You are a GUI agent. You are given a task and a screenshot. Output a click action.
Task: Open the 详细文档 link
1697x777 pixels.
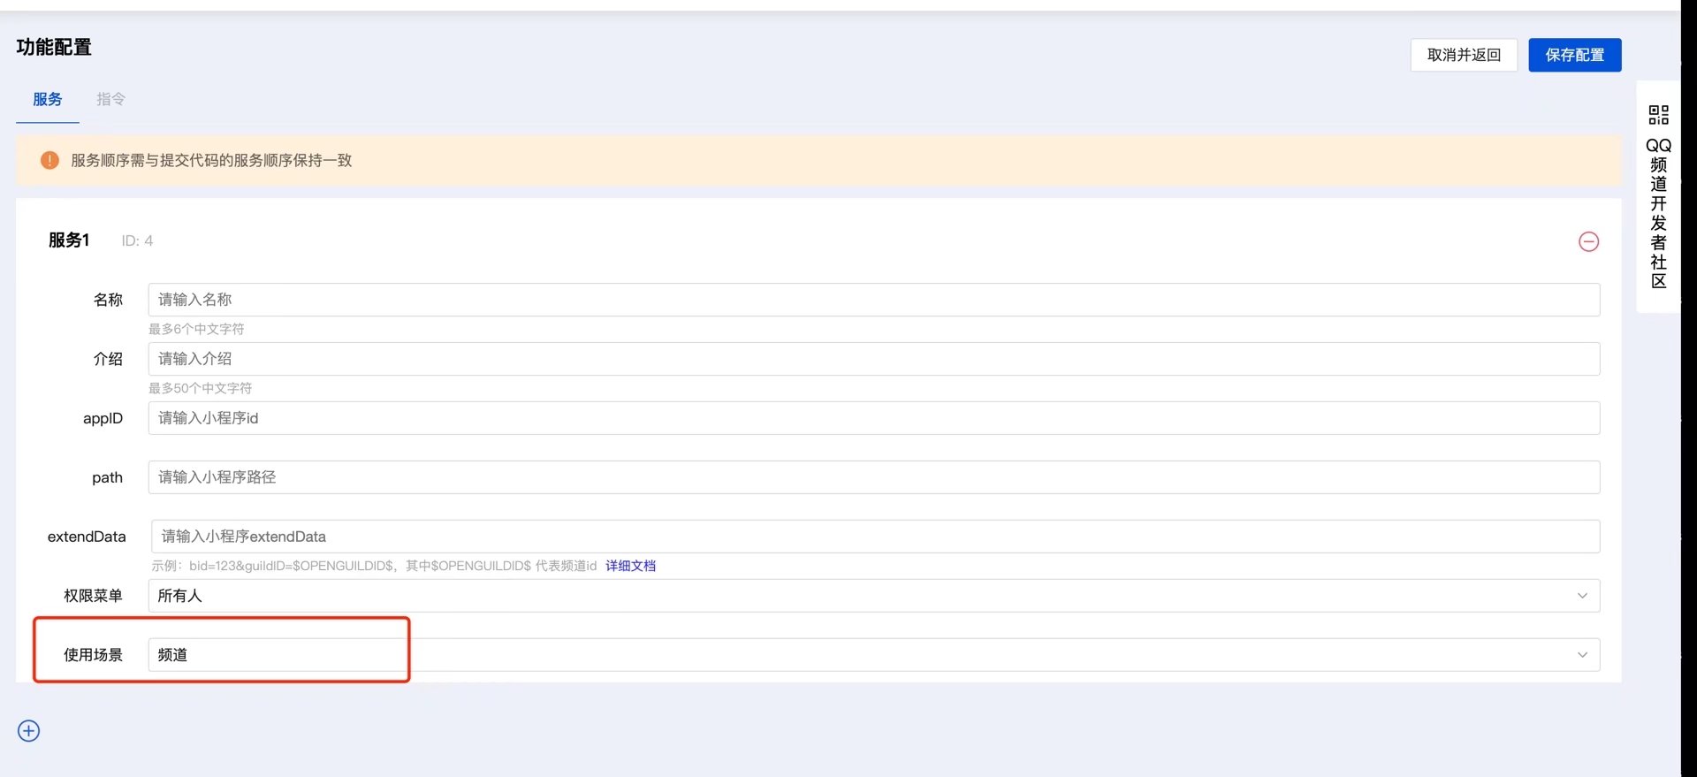coord(630,566)
